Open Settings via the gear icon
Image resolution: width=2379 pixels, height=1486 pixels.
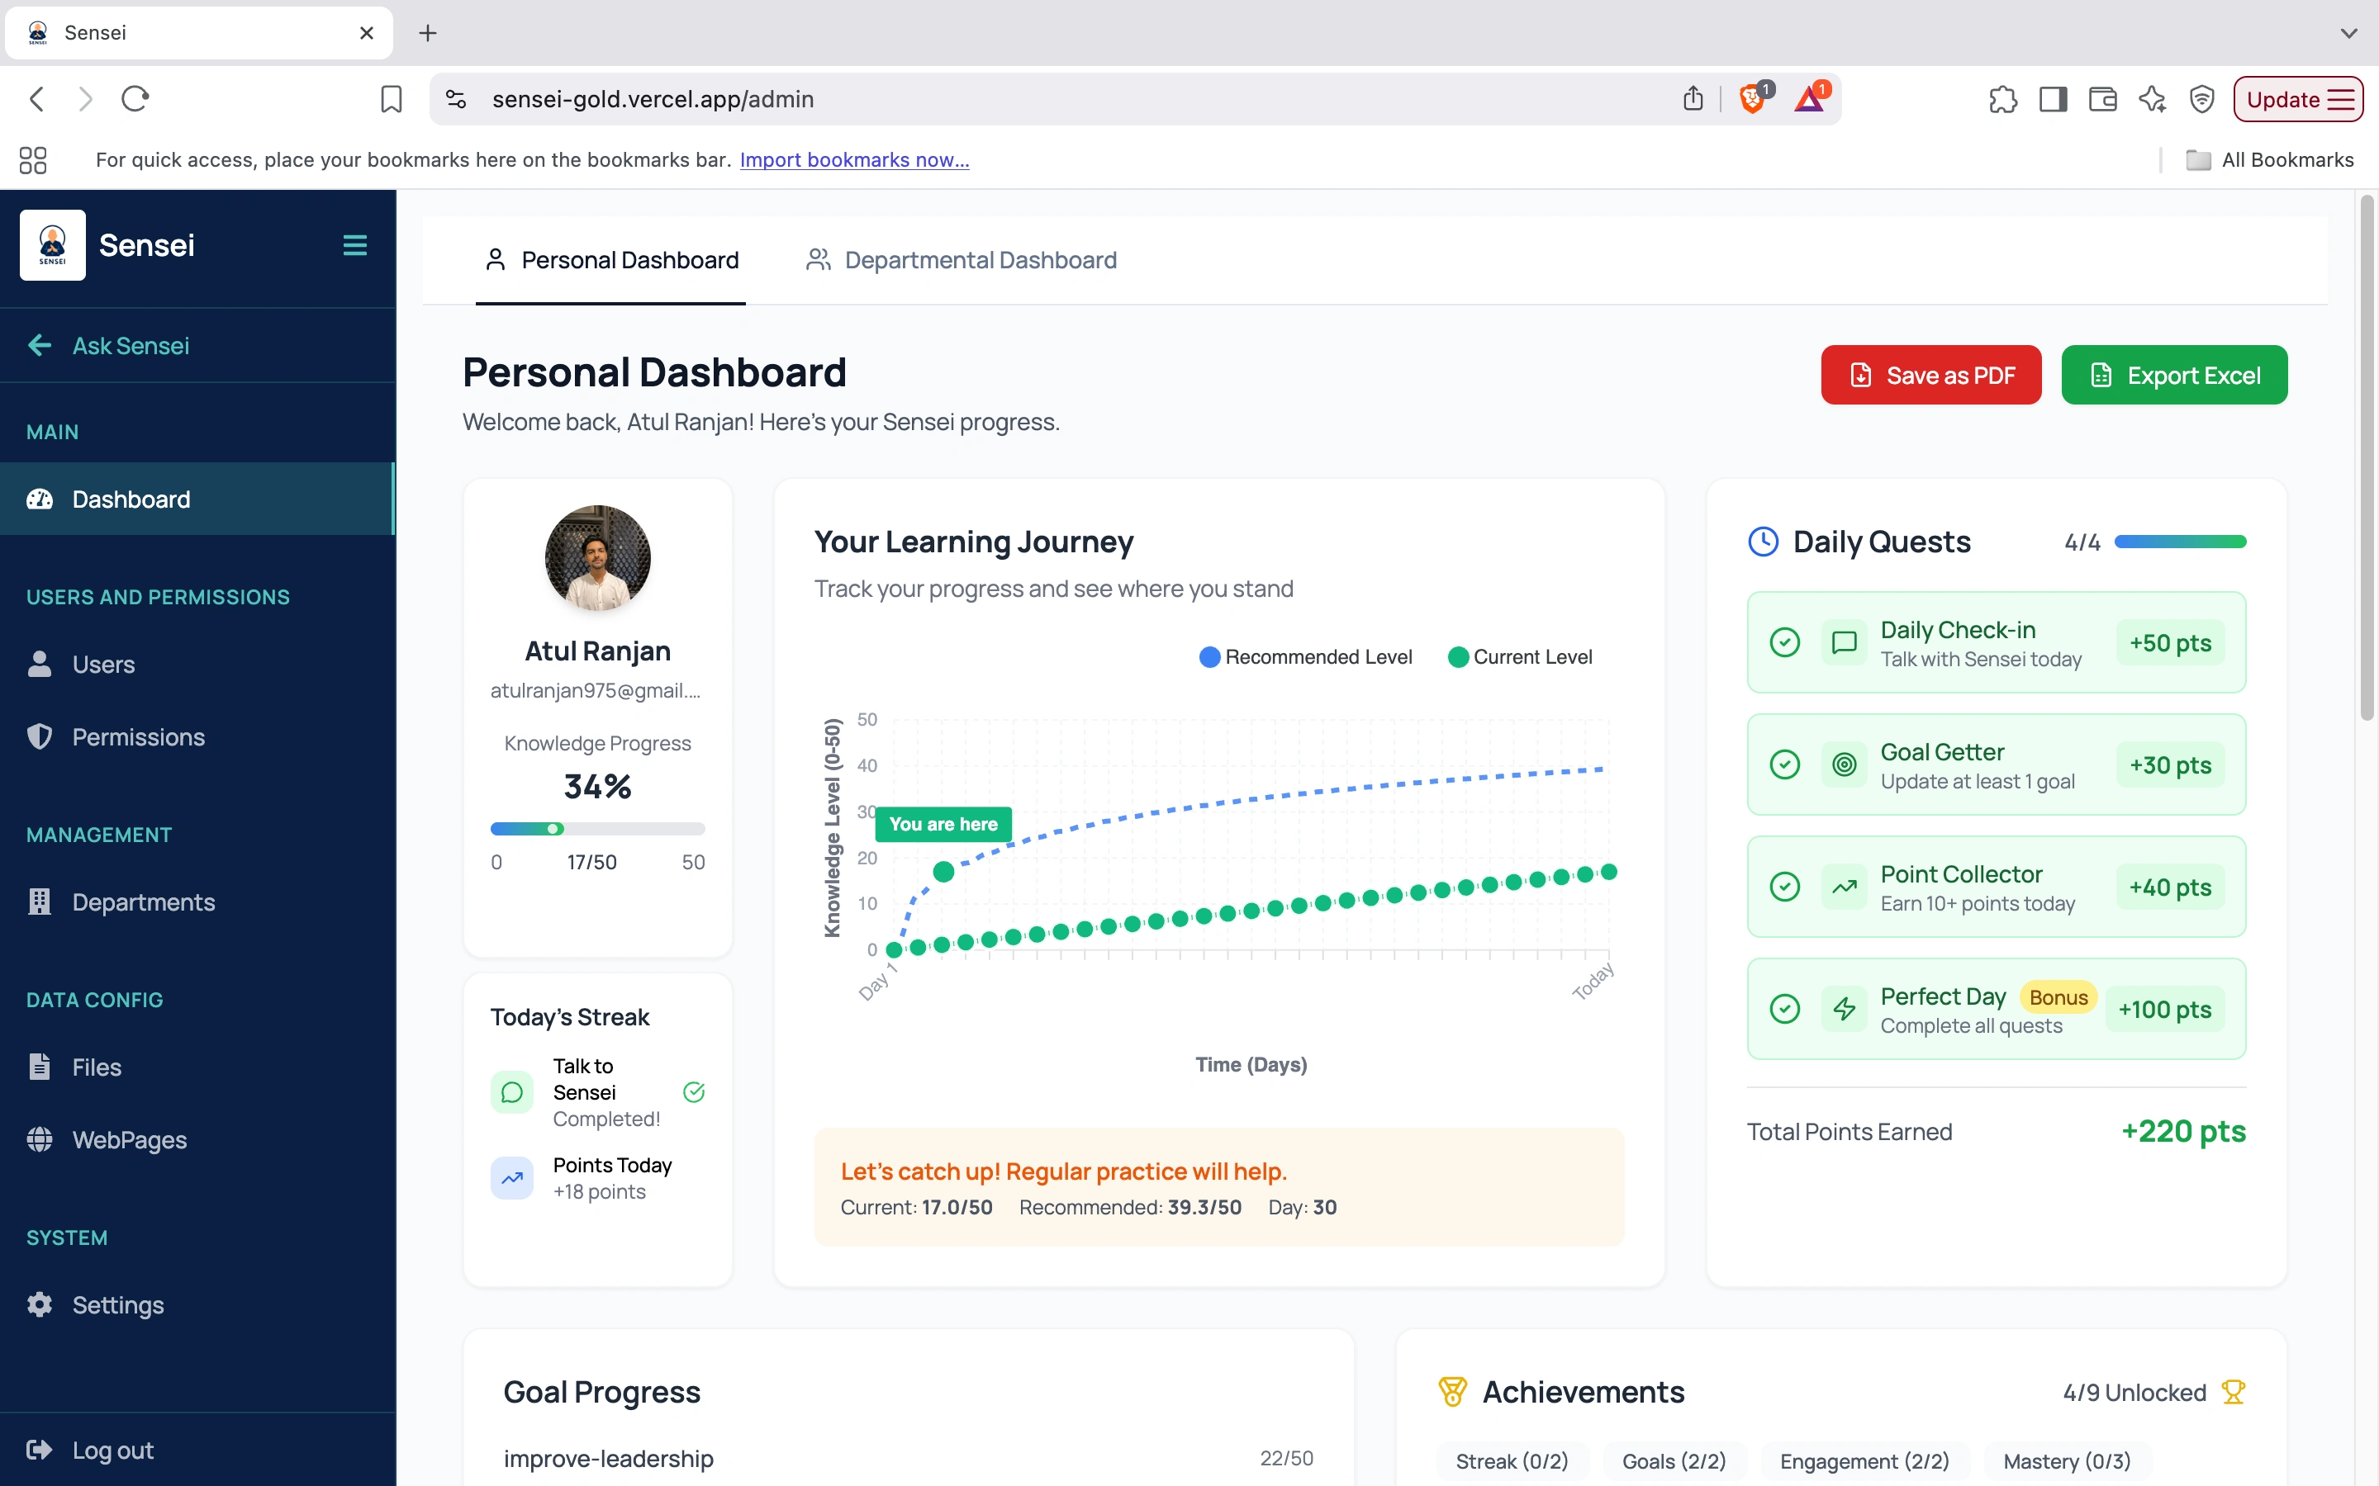pyautogui.click(x=40, y=1304)
